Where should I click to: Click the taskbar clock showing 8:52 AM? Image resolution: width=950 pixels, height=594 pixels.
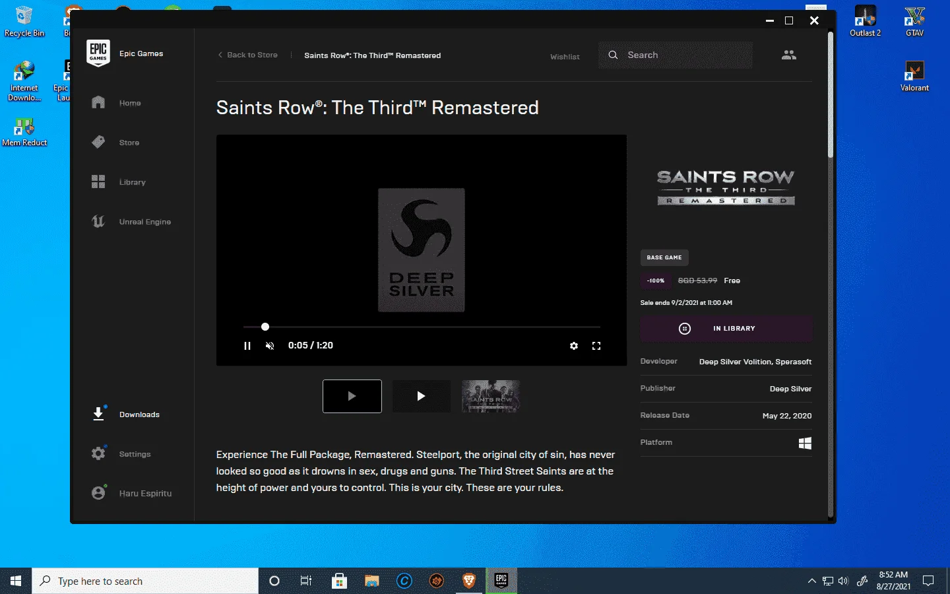pos(893,581)
